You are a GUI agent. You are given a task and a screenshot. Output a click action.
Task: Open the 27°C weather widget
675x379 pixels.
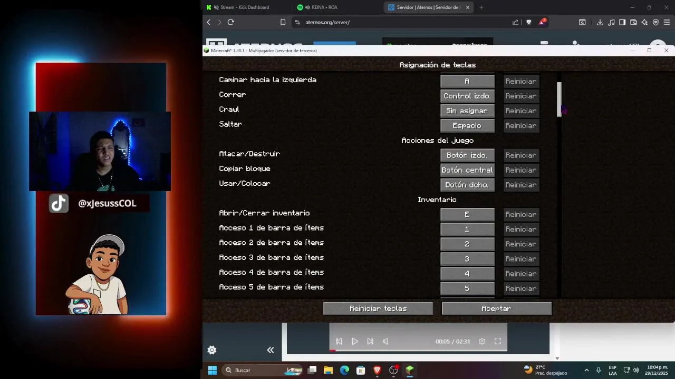(x=546, y=370)
